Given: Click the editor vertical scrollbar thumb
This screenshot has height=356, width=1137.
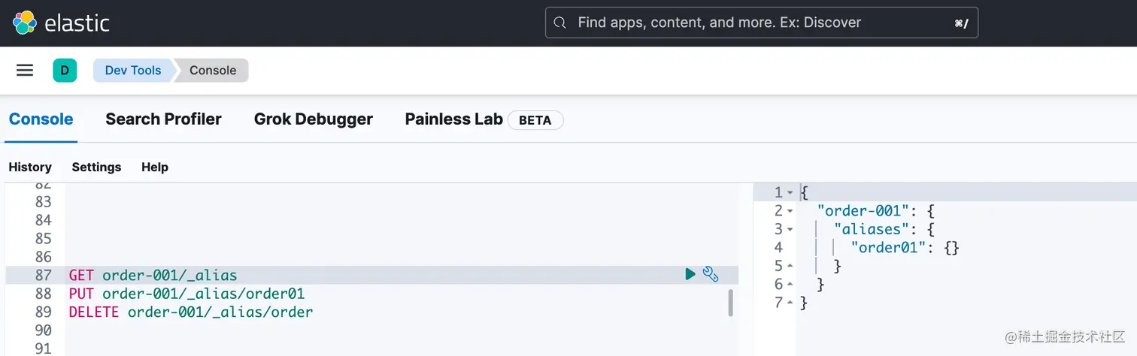Looking at the screenshot, I should pyautogui.click(x=730, y=303).
